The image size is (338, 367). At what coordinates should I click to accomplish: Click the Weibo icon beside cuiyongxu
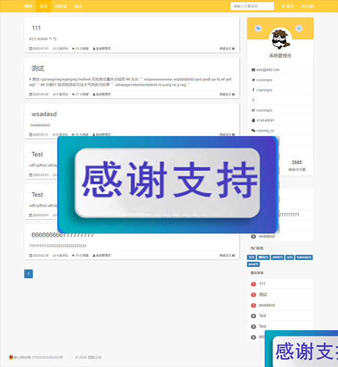tap(253, 110)
